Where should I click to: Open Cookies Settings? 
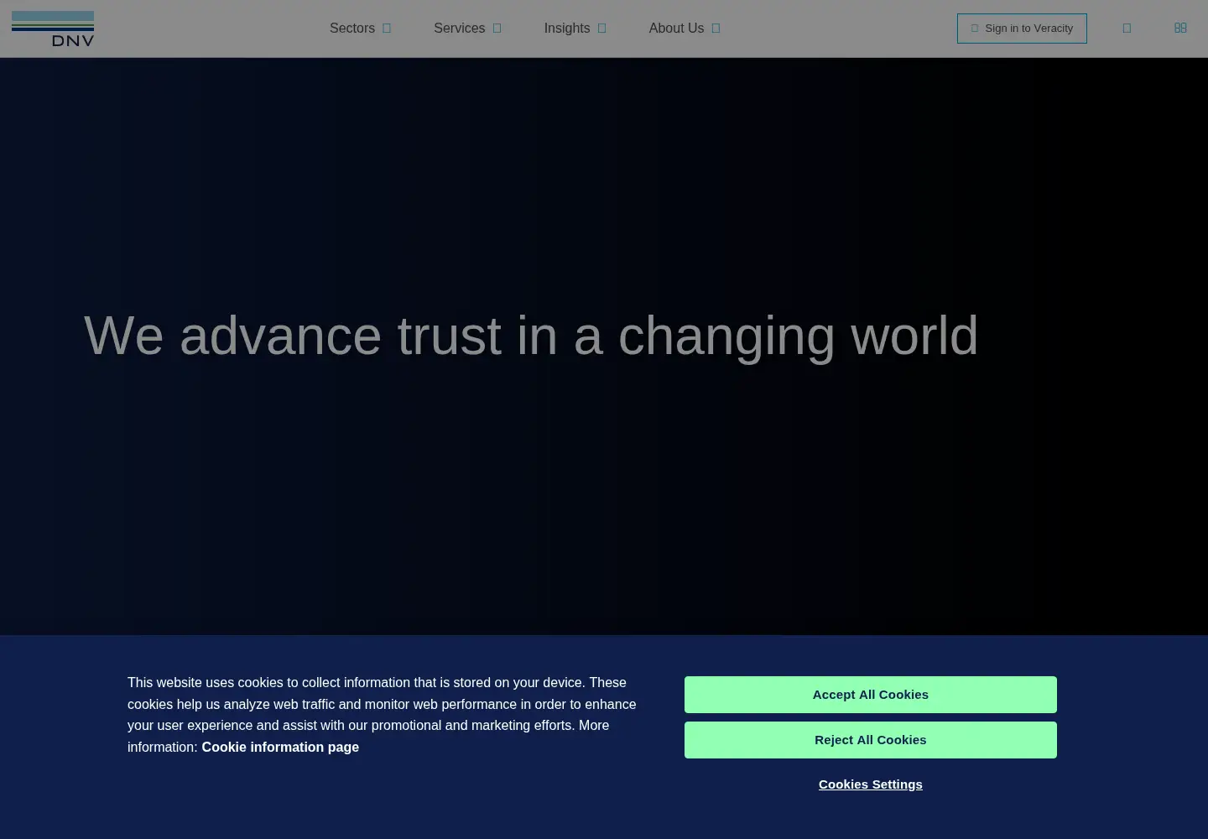click(871, 784)
